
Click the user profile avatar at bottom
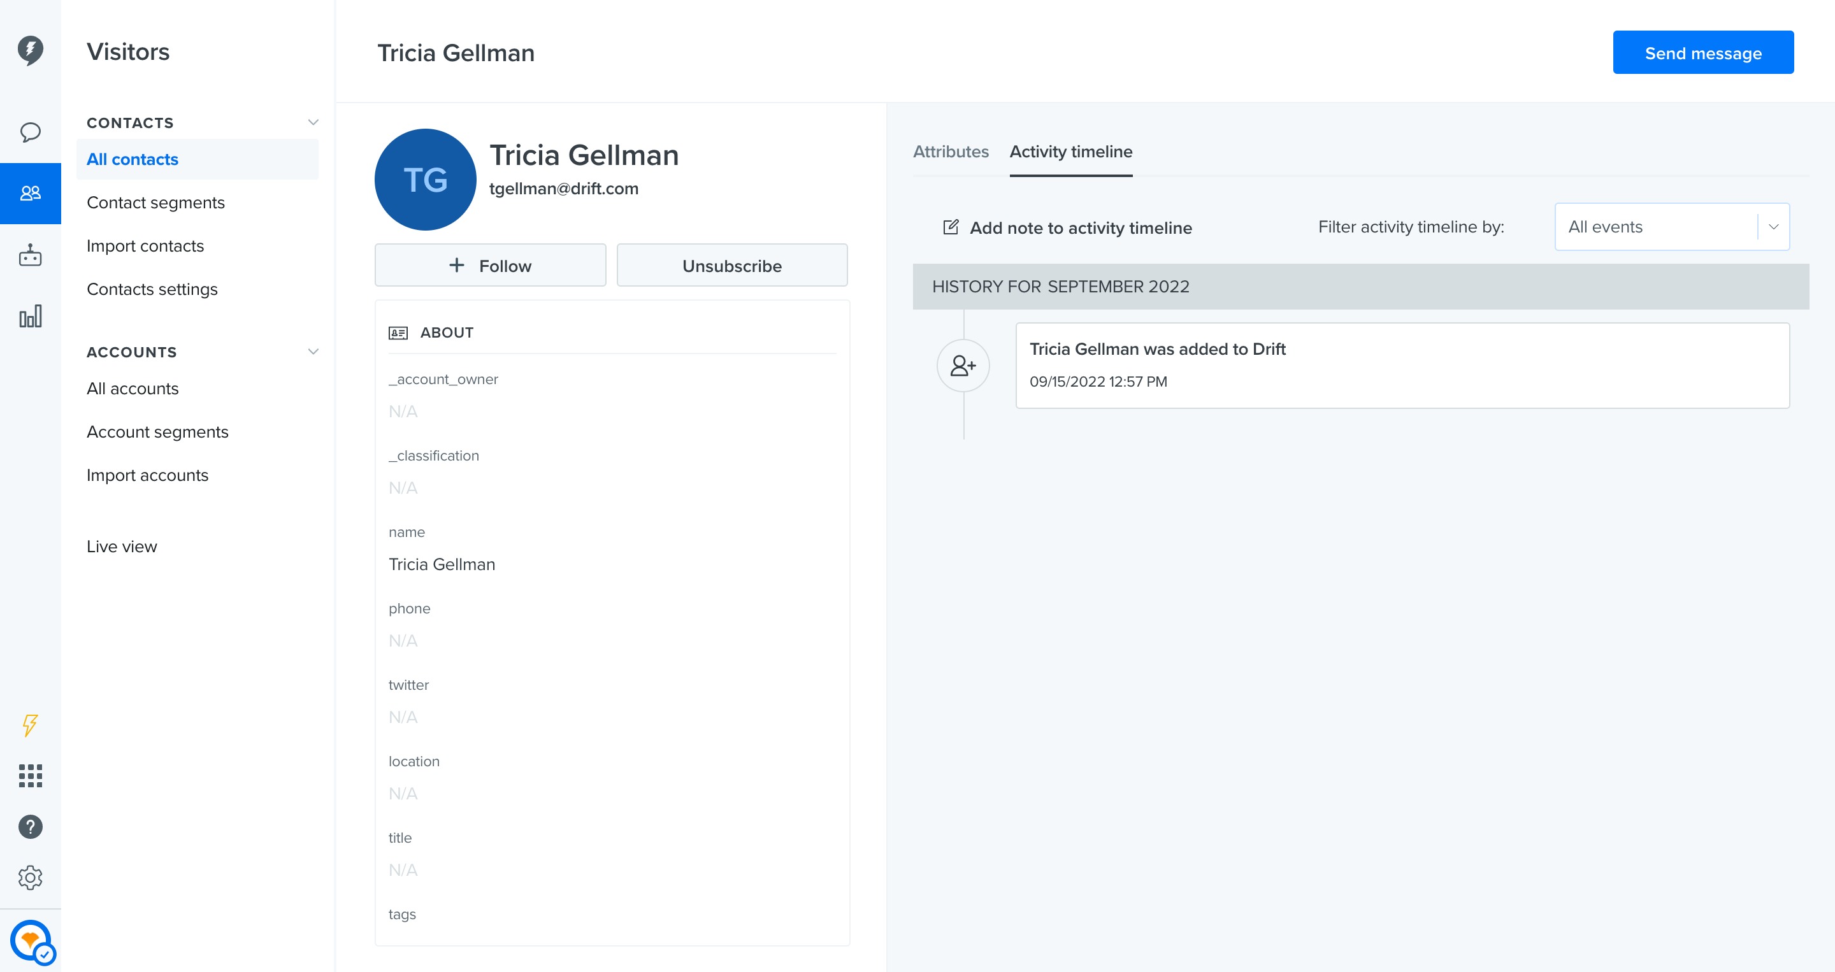point(32,941)
